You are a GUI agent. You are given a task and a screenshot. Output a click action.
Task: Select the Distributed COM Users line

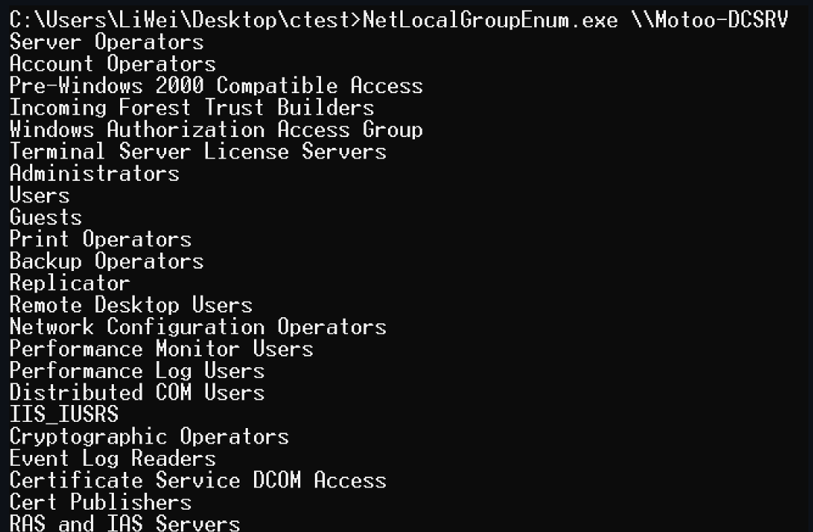[x=137, y=393]
